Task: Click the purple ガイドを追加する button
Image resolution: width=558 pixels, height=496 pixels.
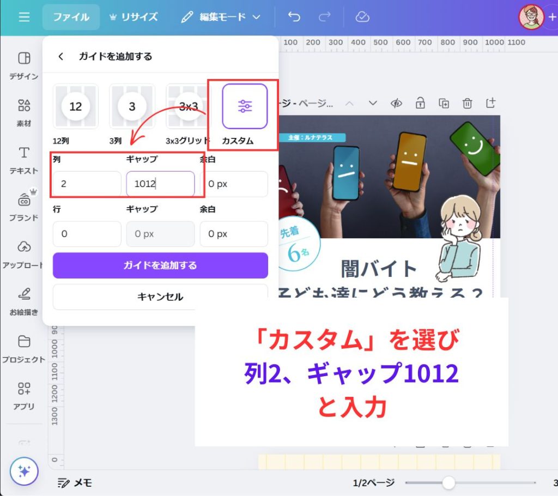Action: click(x=160, y=265)
